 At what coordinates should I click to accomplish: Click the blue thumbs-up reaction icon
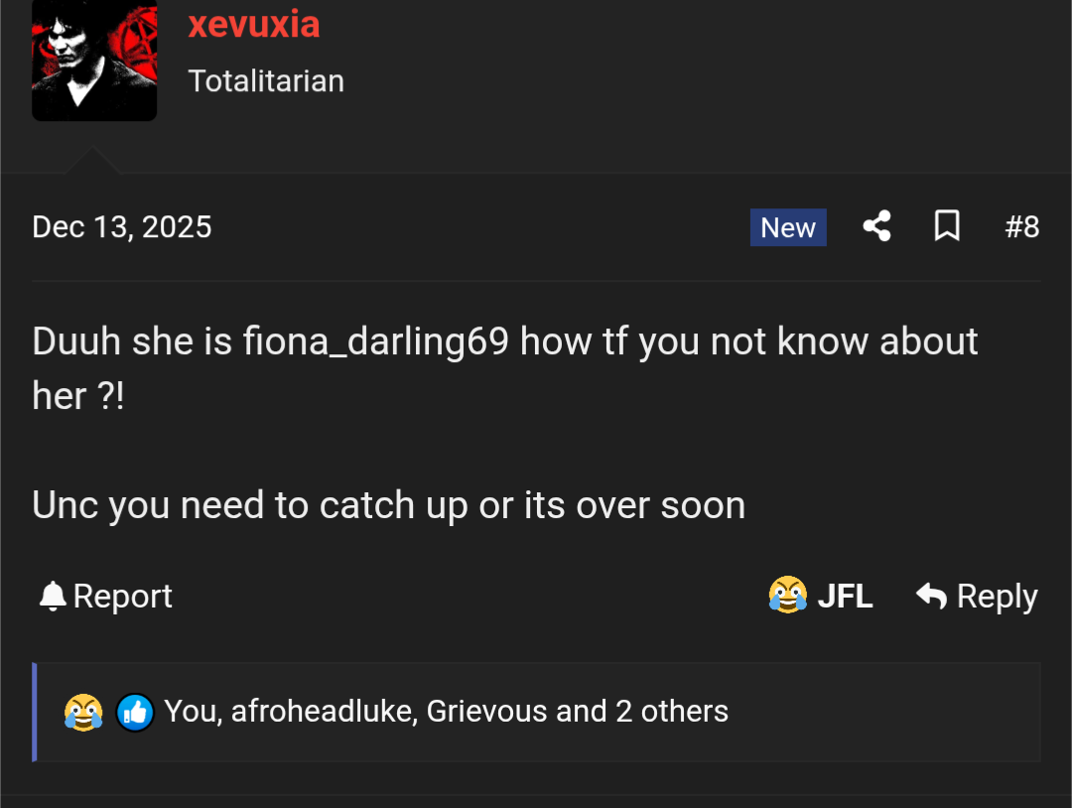pos(135,712)
